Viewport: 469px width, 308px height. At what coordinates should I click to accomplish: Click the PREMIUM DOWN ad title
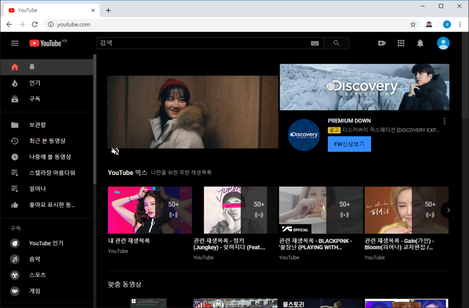(x=349, y=121)
